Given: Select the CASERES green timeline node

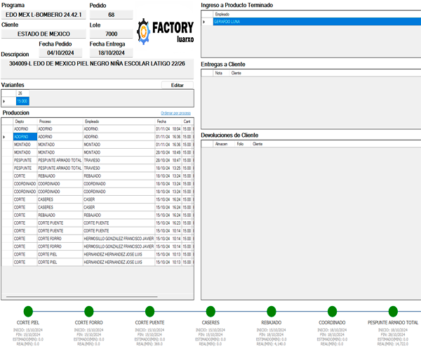Looking at the screenshot, I should click(210, 312).
